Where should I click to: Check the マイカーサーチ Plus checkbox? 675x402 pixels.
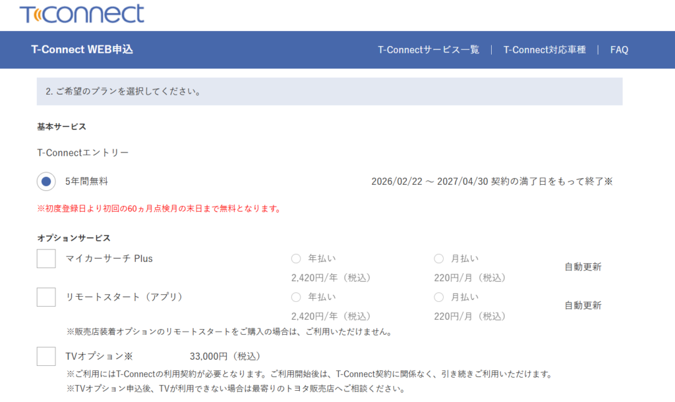pyautogui.click(x=46, y=259)
